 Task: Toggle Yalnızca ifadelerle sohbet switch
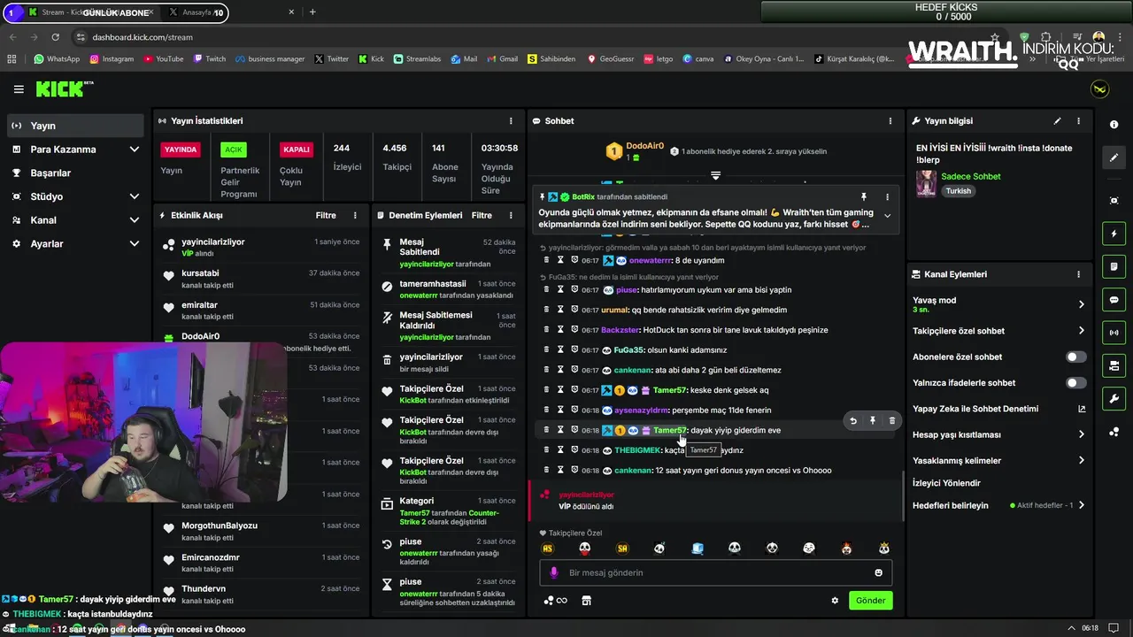point(1075,383)
